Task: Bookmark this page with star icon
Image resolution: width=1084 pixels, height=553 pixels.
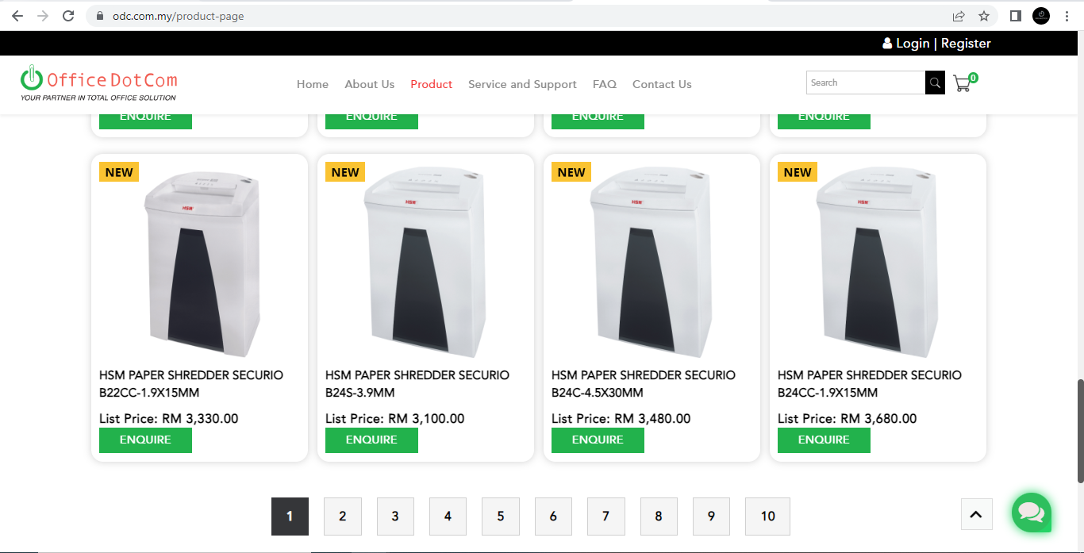Action: click(x=984, y=16)
